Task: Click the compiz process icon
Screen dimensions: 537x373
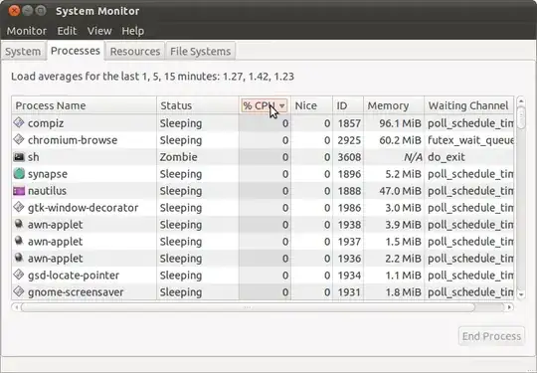Action: point(19,122)
